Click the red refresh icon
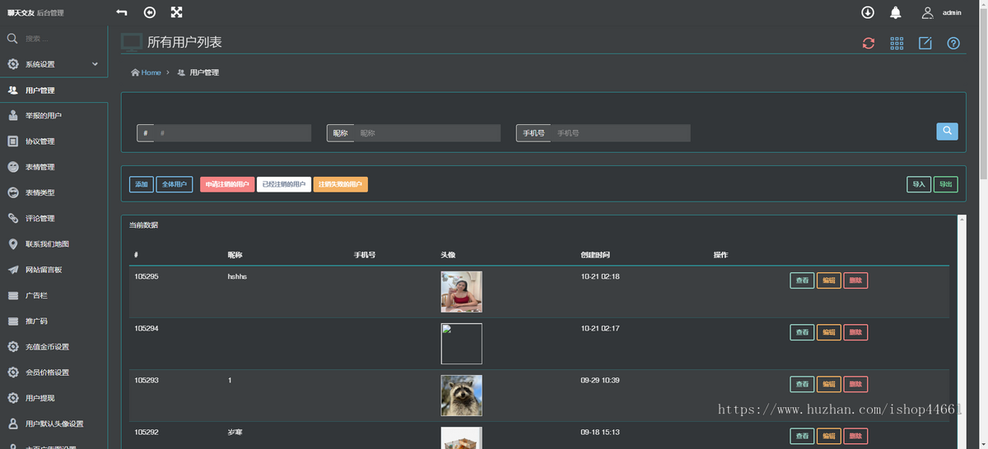Image resolution: width=988 pixels, height=449 pixels. [868, 44]
